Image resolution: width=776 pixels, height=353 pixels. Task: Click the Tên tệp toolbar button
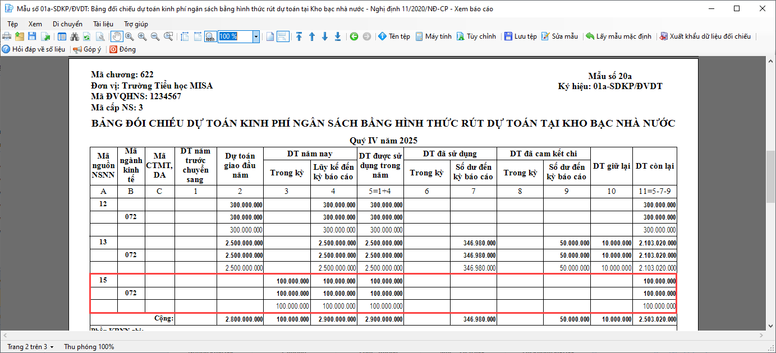[394, 36]
